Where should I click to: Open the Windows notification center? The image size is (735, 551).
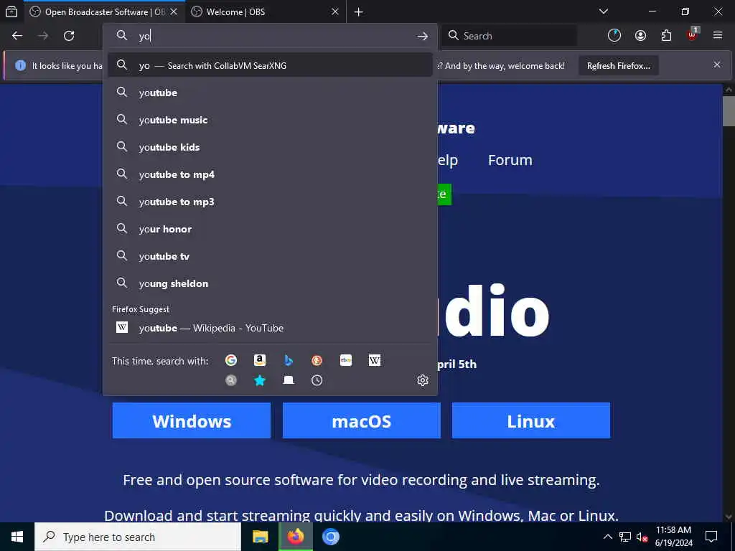tap(711, 537)
